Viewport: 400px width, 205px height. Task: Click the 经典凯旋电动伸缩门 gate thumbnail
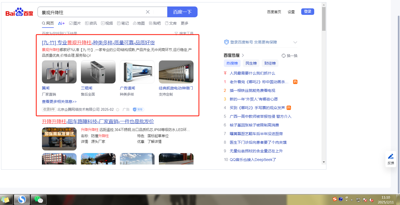[x=176, y=72]
